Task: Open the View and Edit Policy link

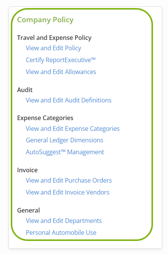Action: pyautogui.click(x=53, y=48)
